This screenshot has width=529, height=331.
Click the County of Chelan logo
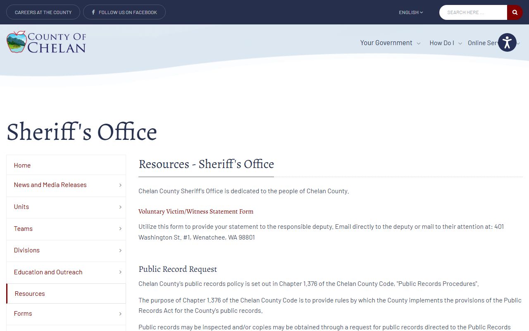pos(46,42)
